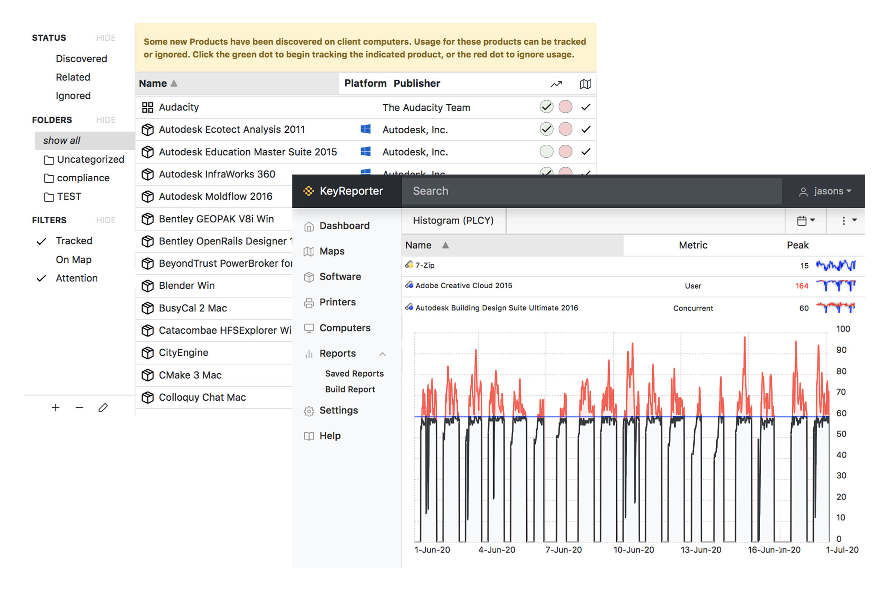
Task: Sort by Name in the KeyReporter report table
Action: [512, 245]
